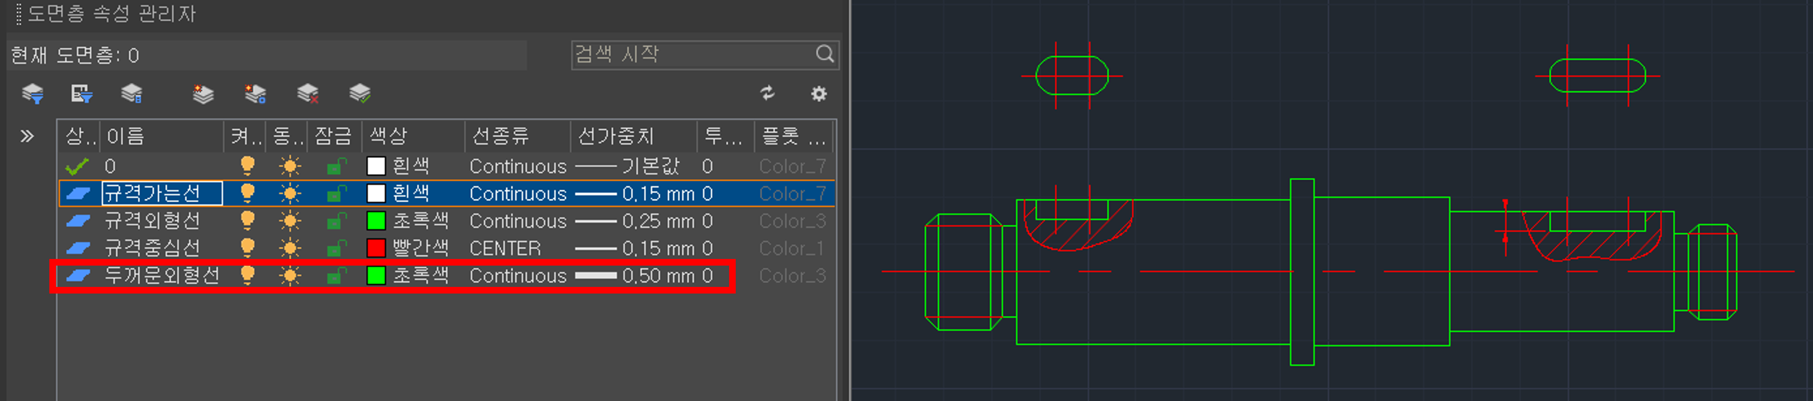The height and width of the screenshot is (401, 1813).
Task: Change 0.15 mm lineweight of 규격가는선
Action: tap(635, 194)
